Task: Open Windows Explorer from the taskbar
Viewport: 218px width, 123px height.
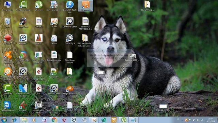Action: pos(24,120)
